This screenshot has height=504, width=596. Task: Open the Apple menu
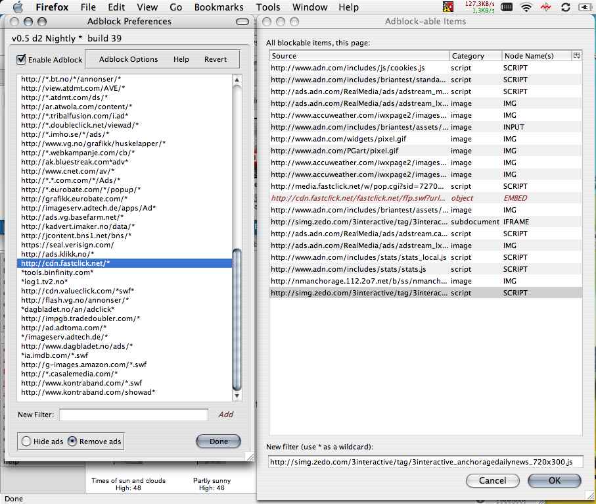pyautogui.click(x=18, y=7)
